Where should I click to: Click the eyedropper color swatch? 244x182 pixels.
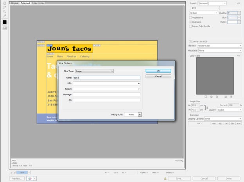point(4,22)
